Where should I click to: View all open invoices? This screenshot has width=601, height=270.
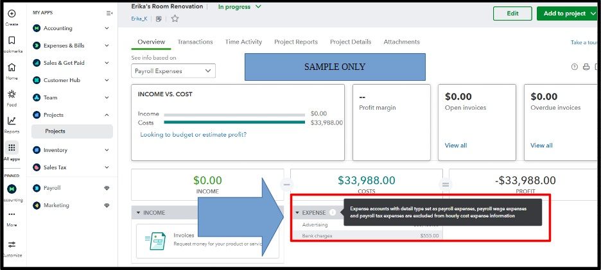[456, 146]
